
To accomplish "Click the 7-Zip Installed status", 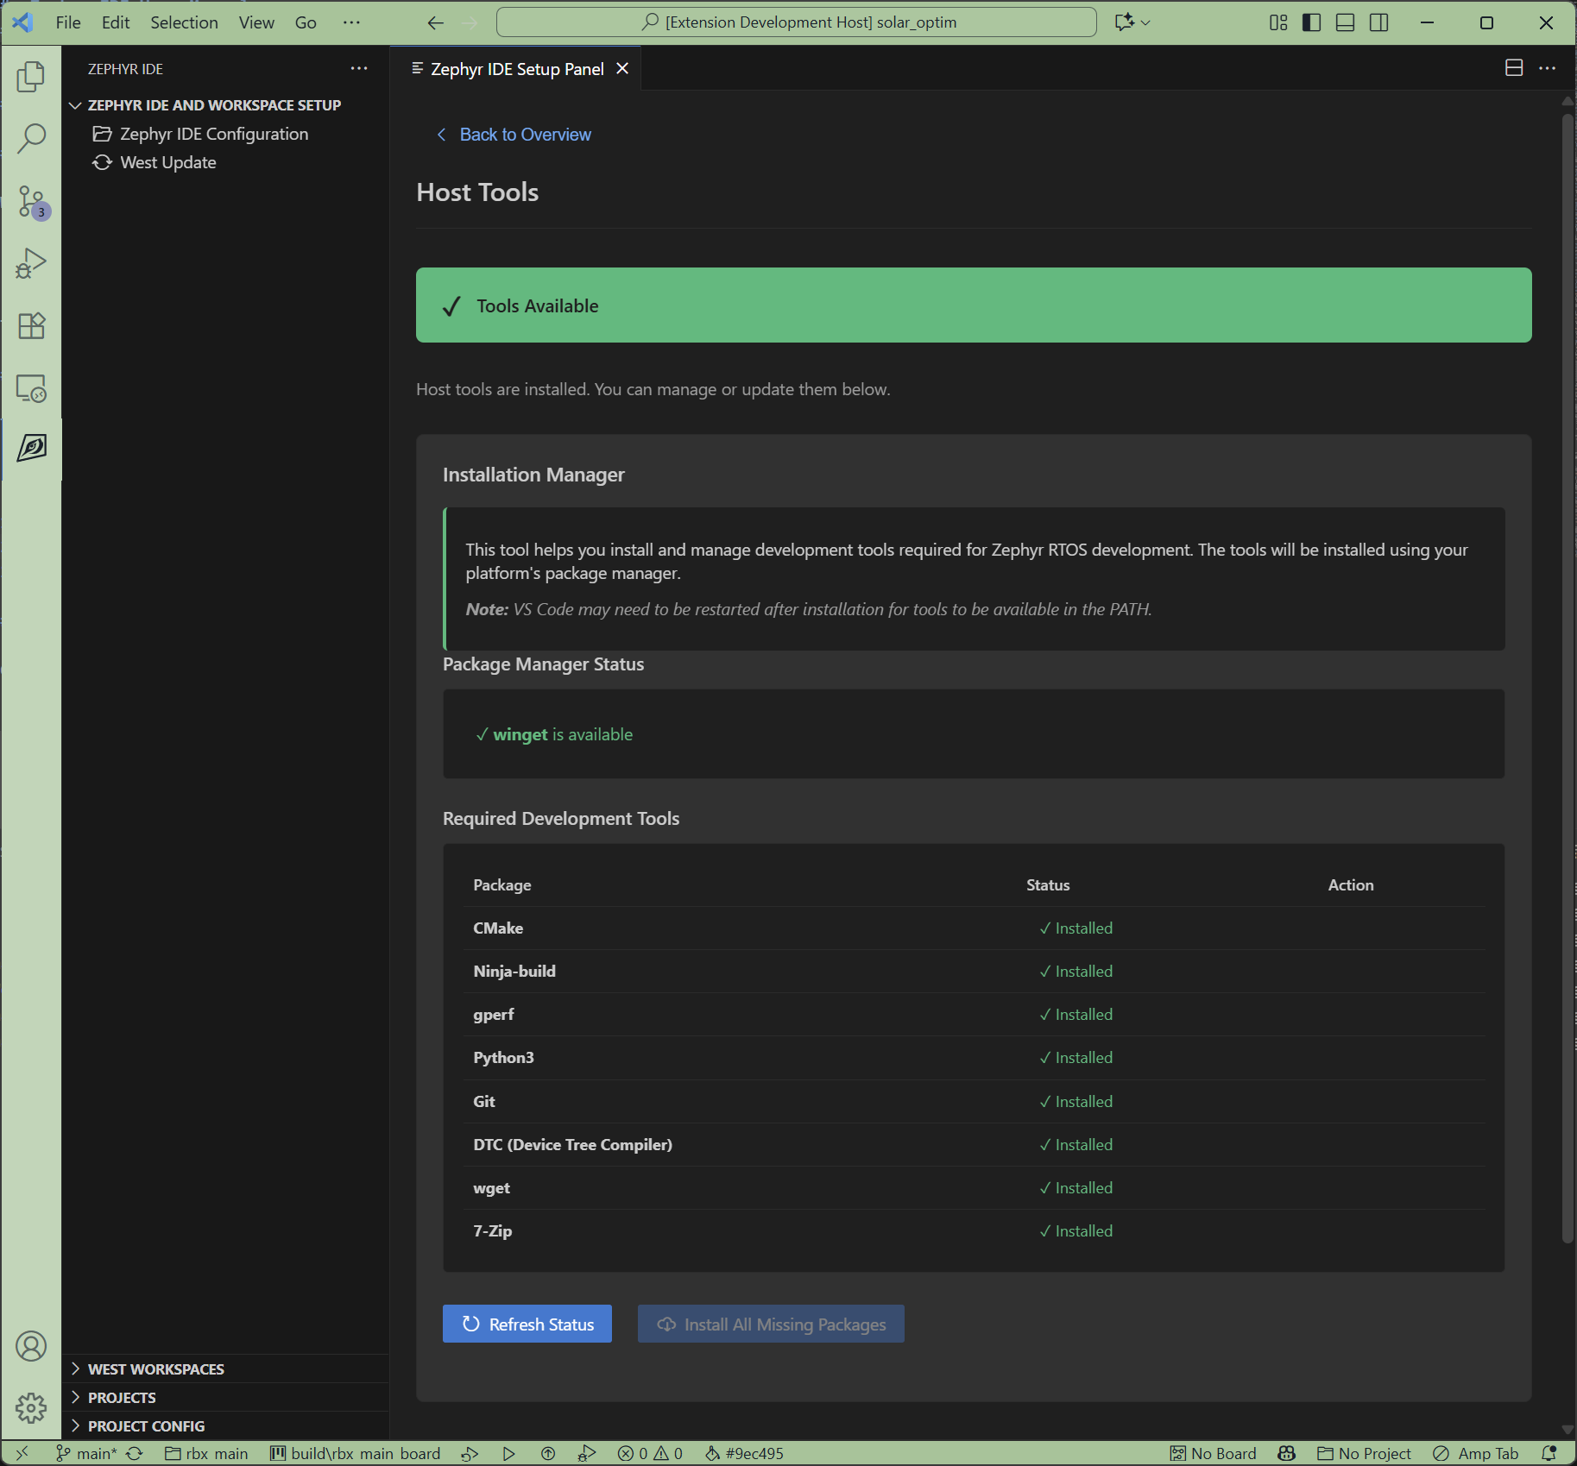I will (x=1076, y=1230).
